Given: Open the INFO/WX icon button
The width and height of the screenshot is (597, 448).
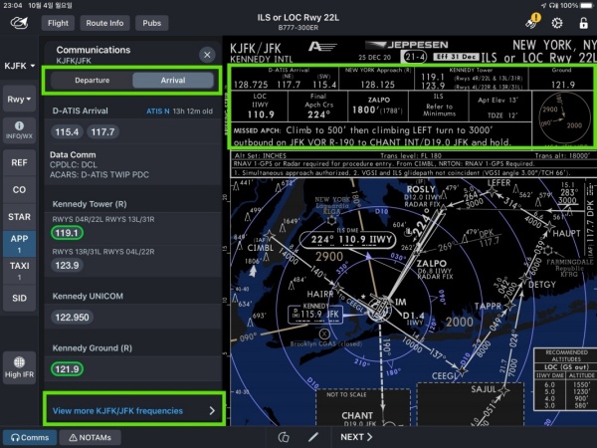Looking at the screenshot, I should pyautogui.click(x=19, y=130).
